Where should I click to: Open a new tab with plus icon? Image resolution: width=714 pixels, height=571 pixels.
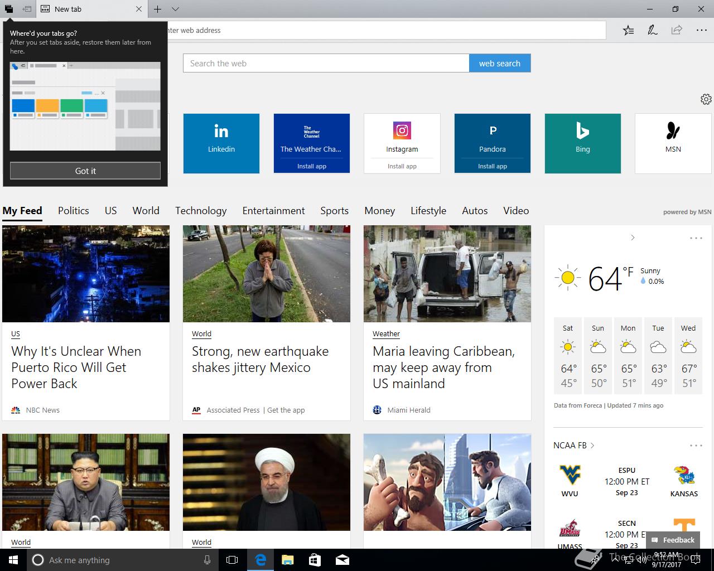coord(158,9)
